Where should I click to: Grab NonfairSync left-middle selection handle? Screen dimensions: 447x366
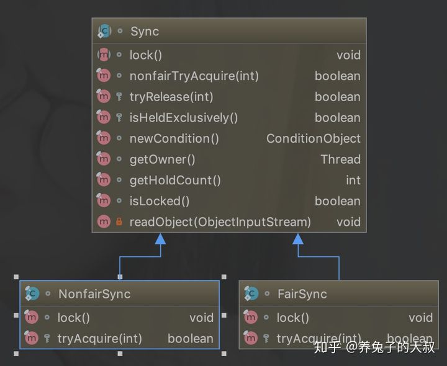point(16,315)
